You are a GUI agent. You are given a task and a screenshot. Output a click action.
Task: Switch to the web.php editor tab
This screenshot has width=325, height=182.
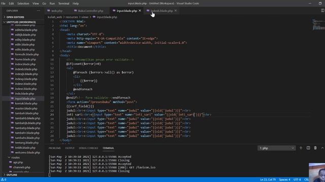(x=56, y=11)
